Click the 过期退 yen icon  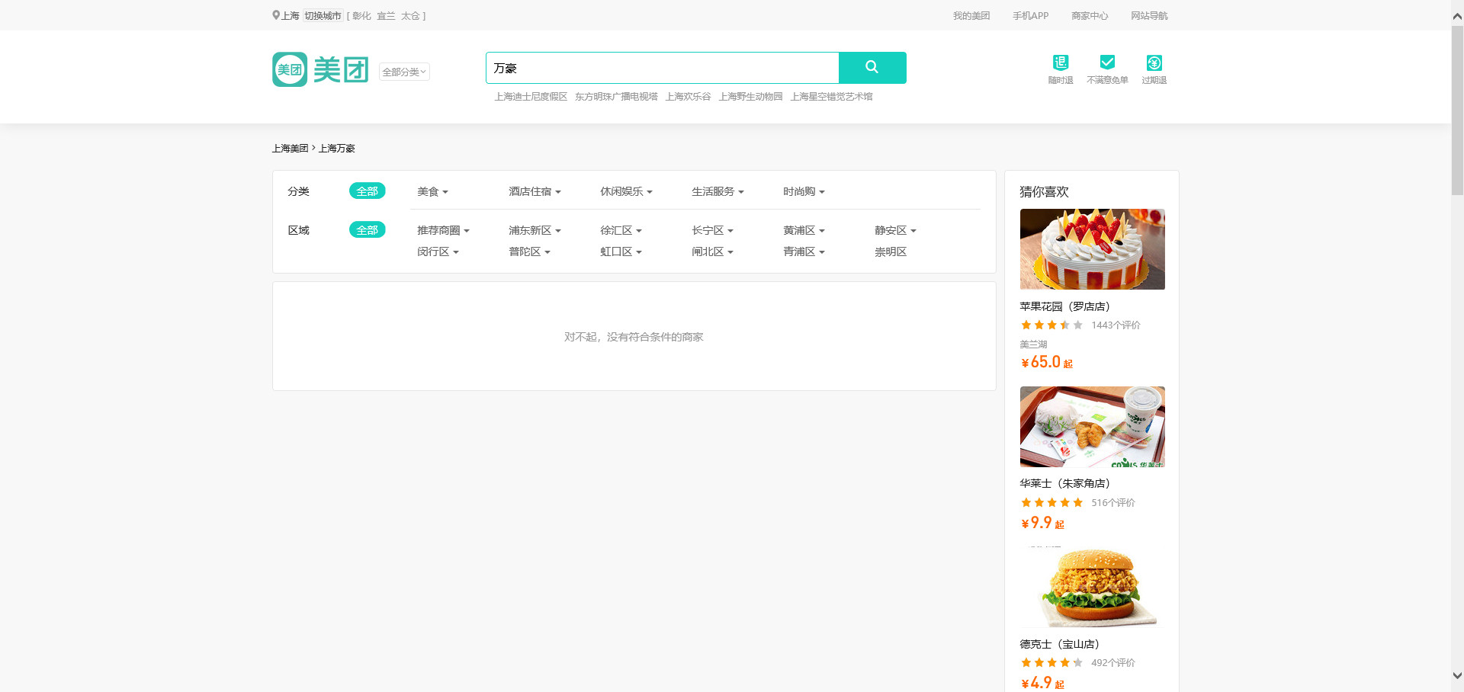point(1154,63)
